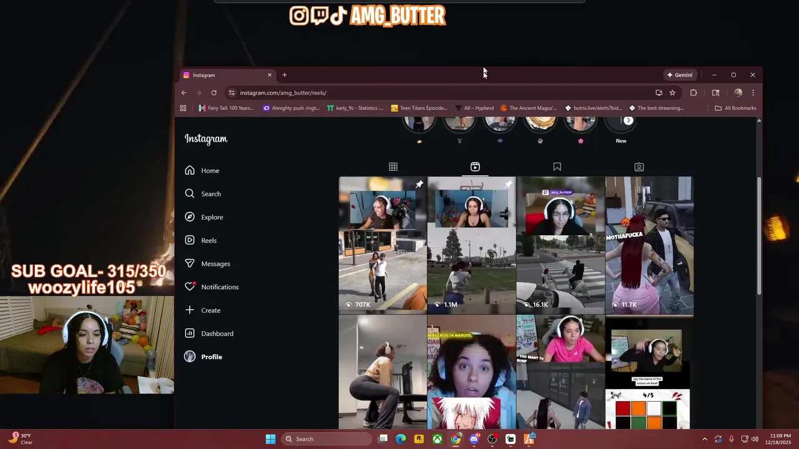Image resolution: width=799 pixels, height=449 pixels.
Task: Select the Instagram browser tab
Action: coord(227,75)
